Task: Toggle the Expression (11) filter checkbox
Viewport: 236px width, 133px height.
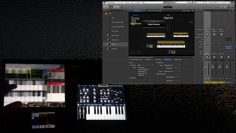Action: coord(137,74)
